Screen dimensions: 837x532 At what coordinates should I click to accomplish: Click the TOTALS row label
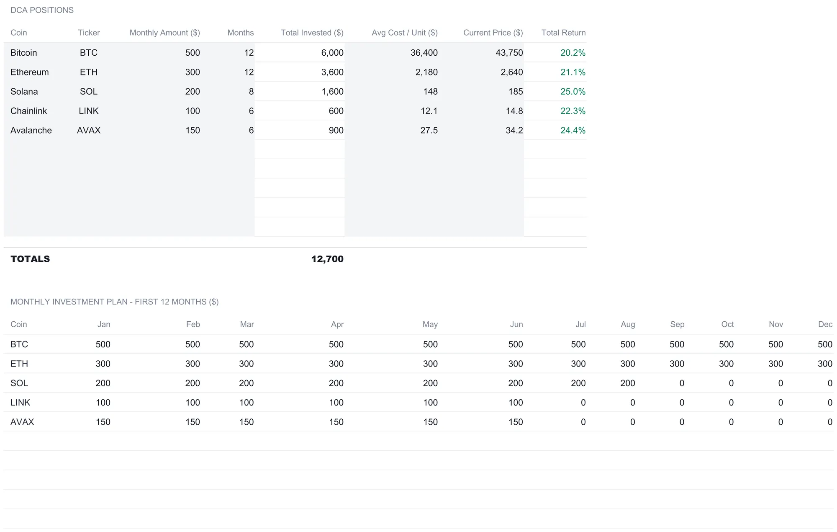point(30,259)
